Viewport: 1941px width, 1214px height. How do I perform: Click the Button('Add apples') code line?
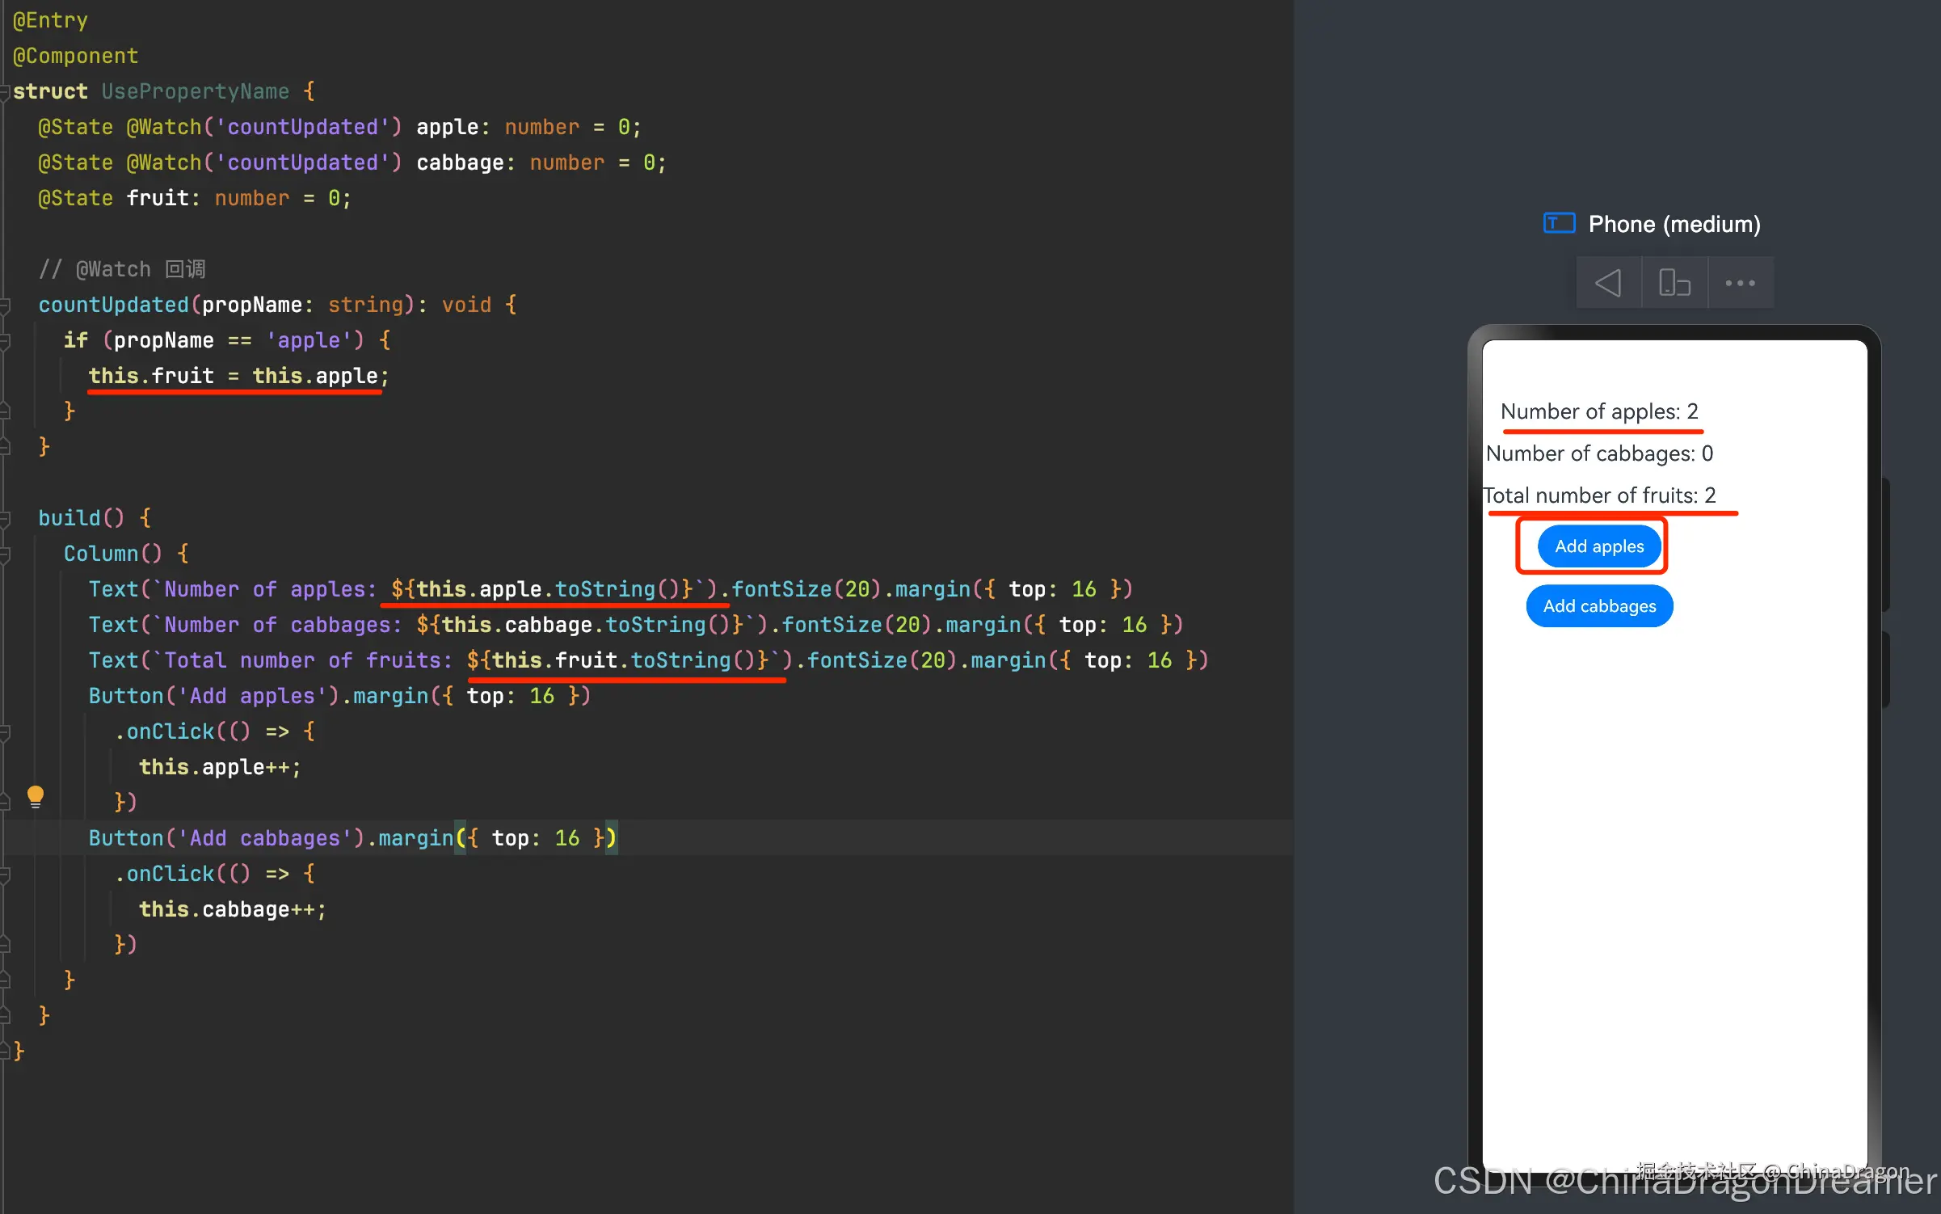click(x=339, y=696)
